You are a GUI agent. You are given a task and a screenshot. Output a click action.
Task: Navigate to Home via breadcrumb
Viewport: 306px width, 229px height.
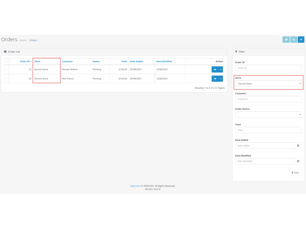click(23, 40)
